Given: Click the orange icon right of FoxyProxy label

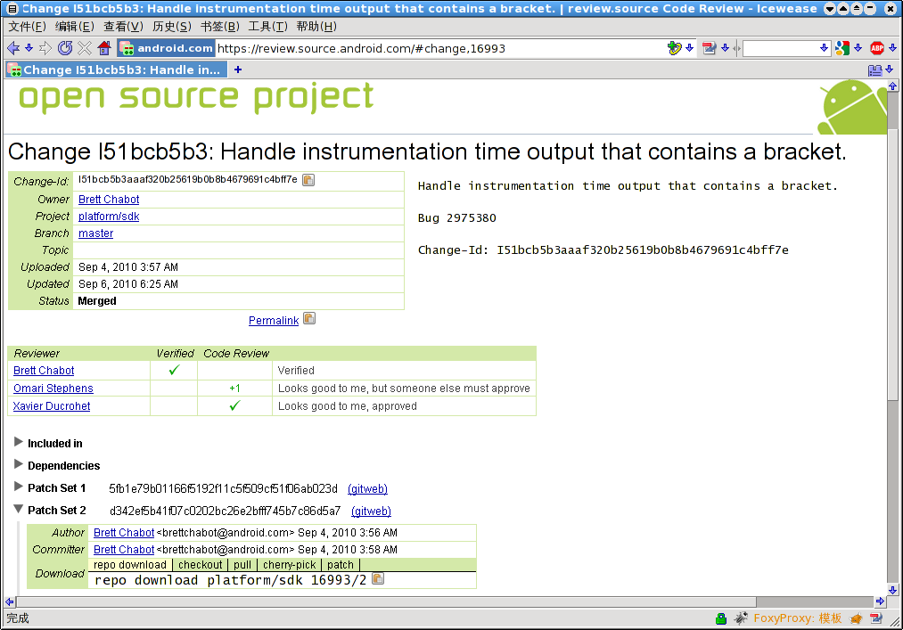Looking at the screenshot, I should (857, 618).
